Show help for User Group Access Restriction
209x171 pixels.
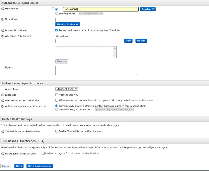pos(3,100)
